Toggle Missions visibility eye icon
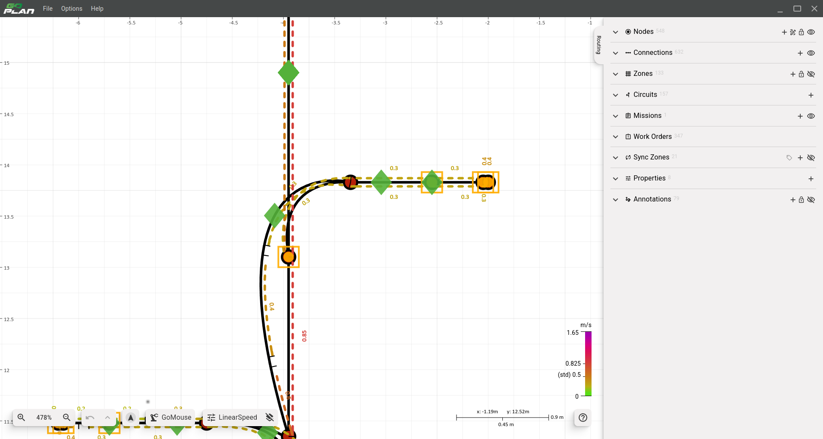This screenshot has height=439, width=823. (811, 116)
